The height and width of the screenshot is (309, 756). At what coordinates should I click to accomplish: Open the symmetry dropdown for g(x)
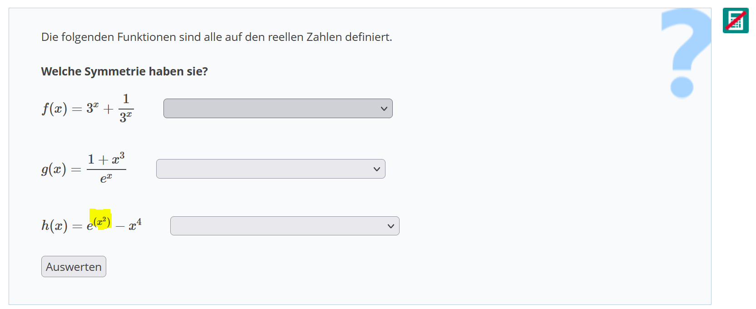tap(270, 169)
